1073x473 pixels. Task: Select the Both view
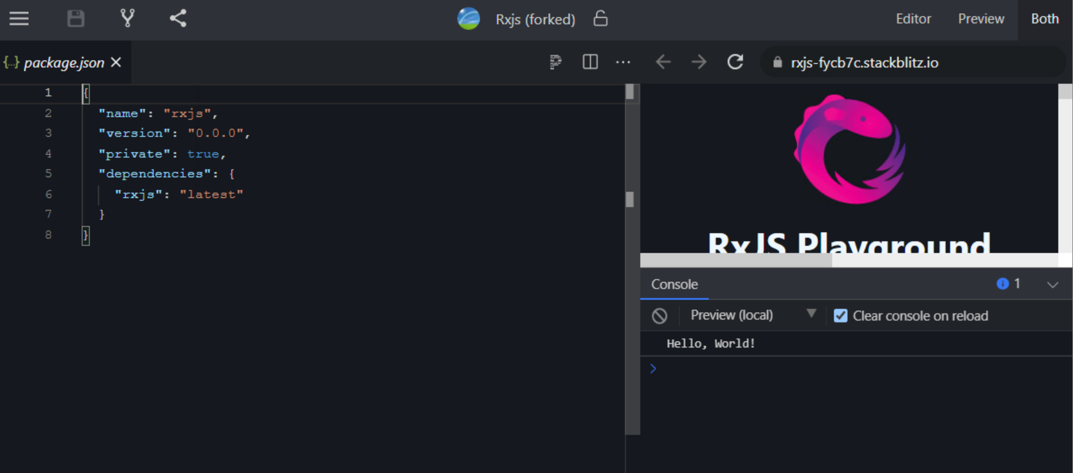1045,19
